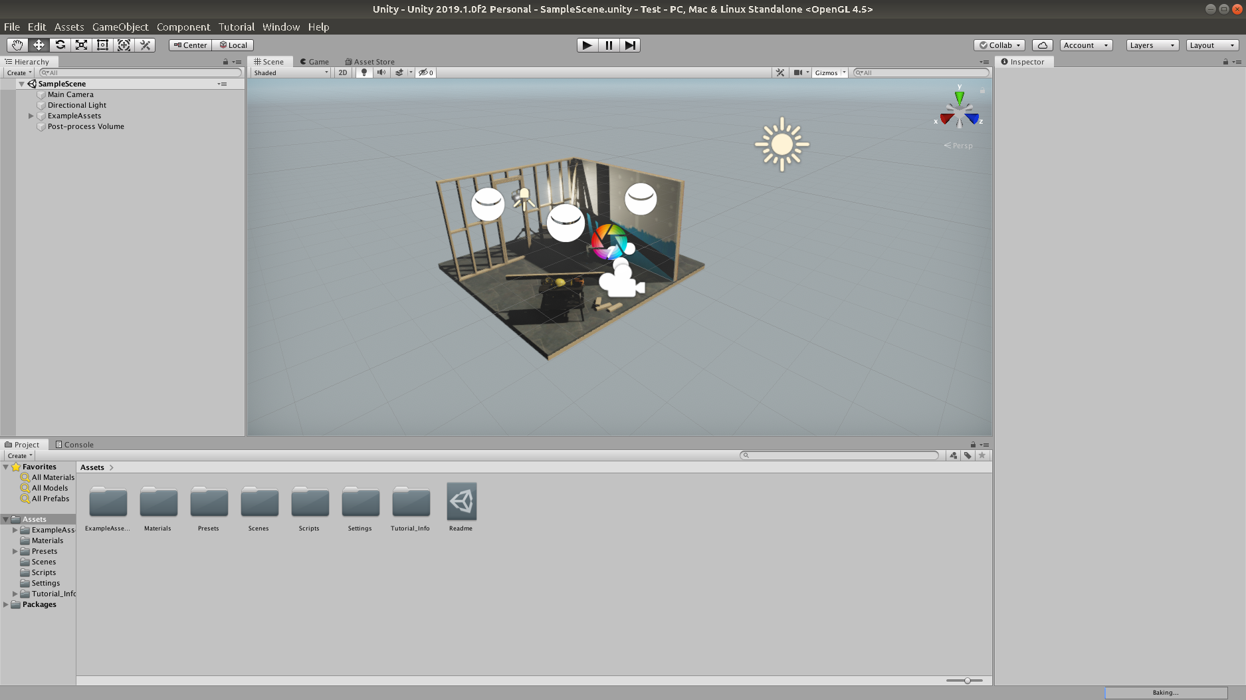Click the Collab button

[x=999, y=45]
